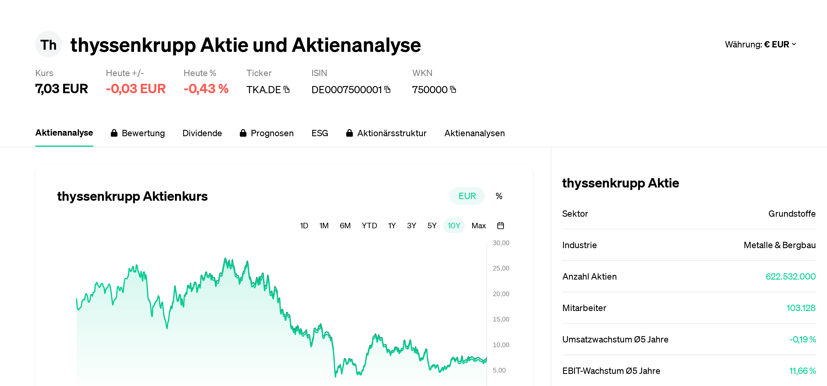Image resolution: width=827 pixels, height=386 pixels.
Task: Open the Aktienanalyse tab
Action: 64,133
